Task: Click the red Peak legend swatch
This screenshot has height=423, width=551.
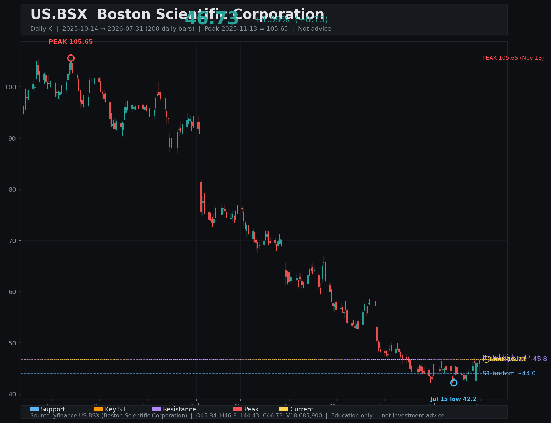Action: point(238,410)
